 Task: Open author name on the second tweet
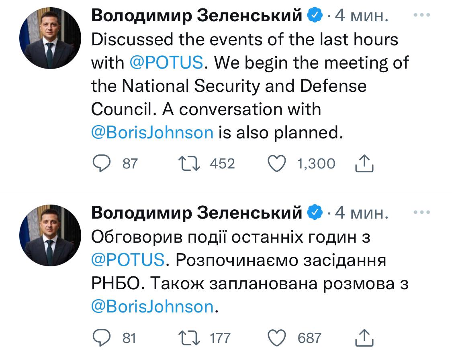197,213
